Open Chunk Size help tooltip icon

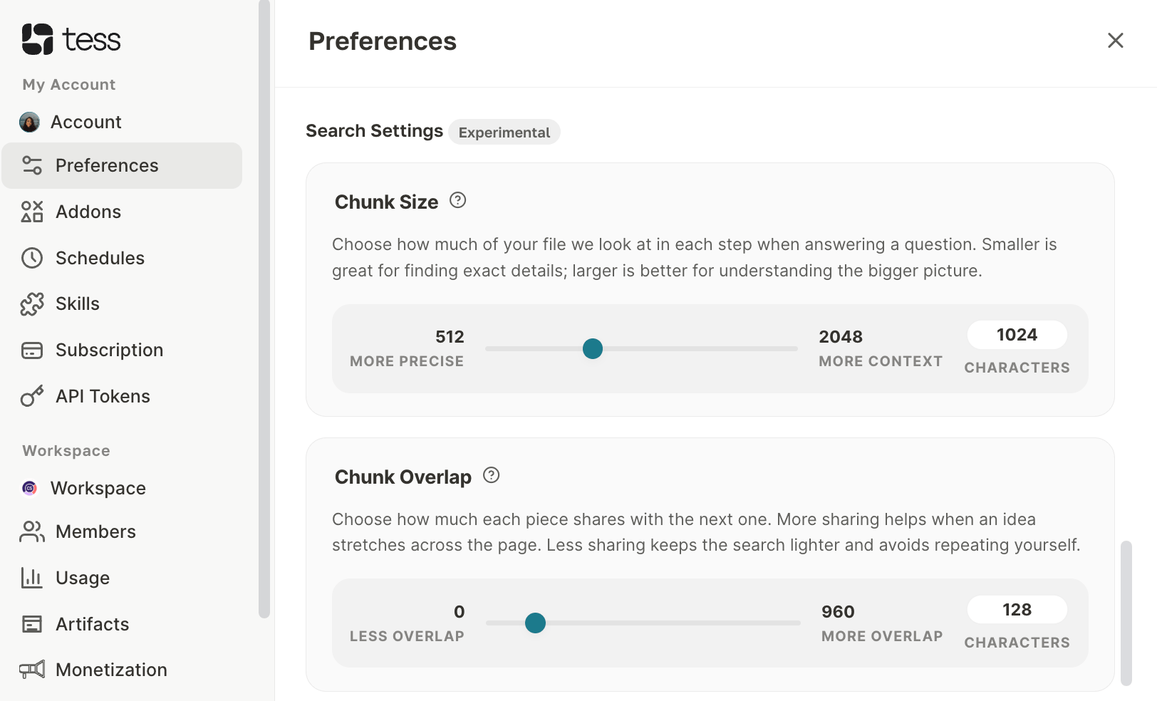click(458, 200)
